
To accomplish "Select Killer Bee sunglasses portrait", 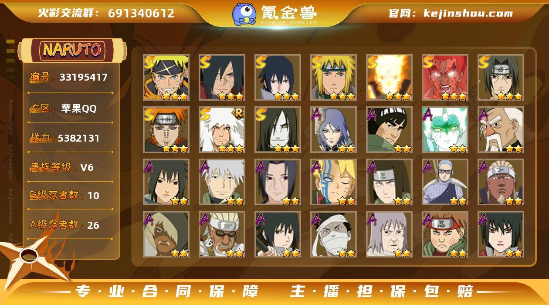I will (222, 234).
